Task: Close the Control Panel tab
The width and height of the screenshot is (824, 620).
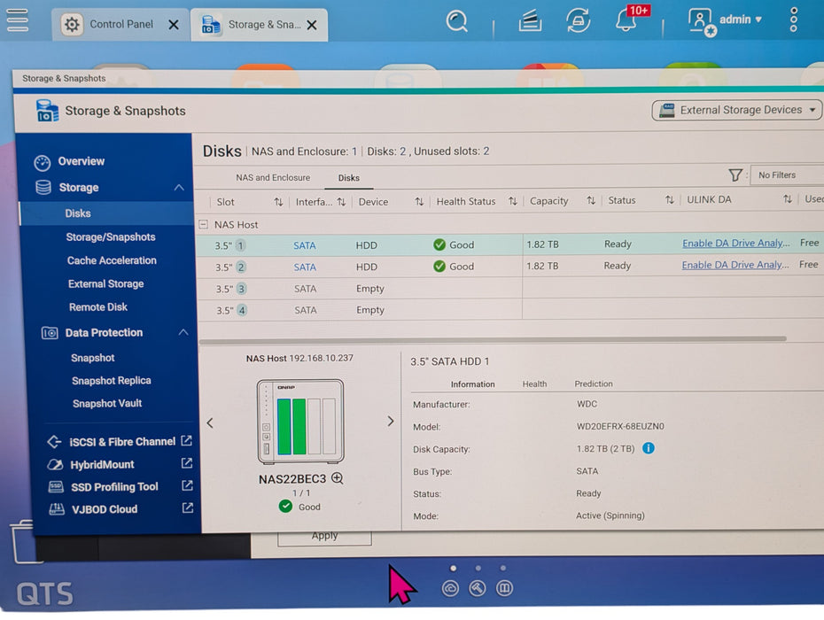Action: [174, 25]
